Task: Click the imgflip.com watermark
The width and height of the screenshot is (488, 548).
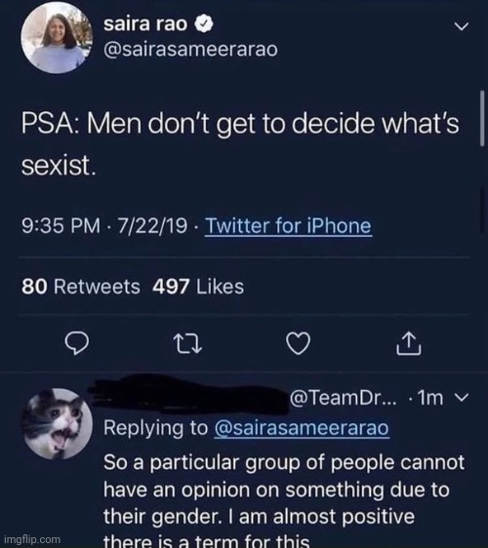Action: 32,539
